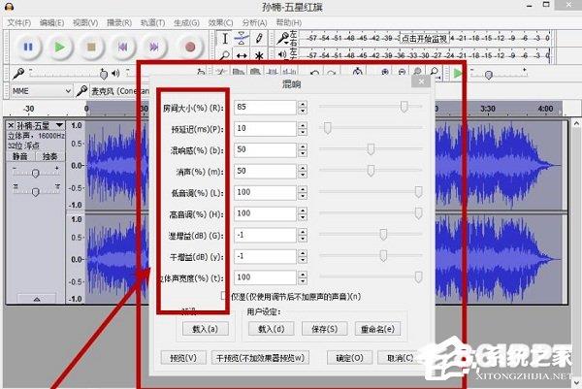Click the mixer toolbar speaker volume icon

click(x=115, y=73)
